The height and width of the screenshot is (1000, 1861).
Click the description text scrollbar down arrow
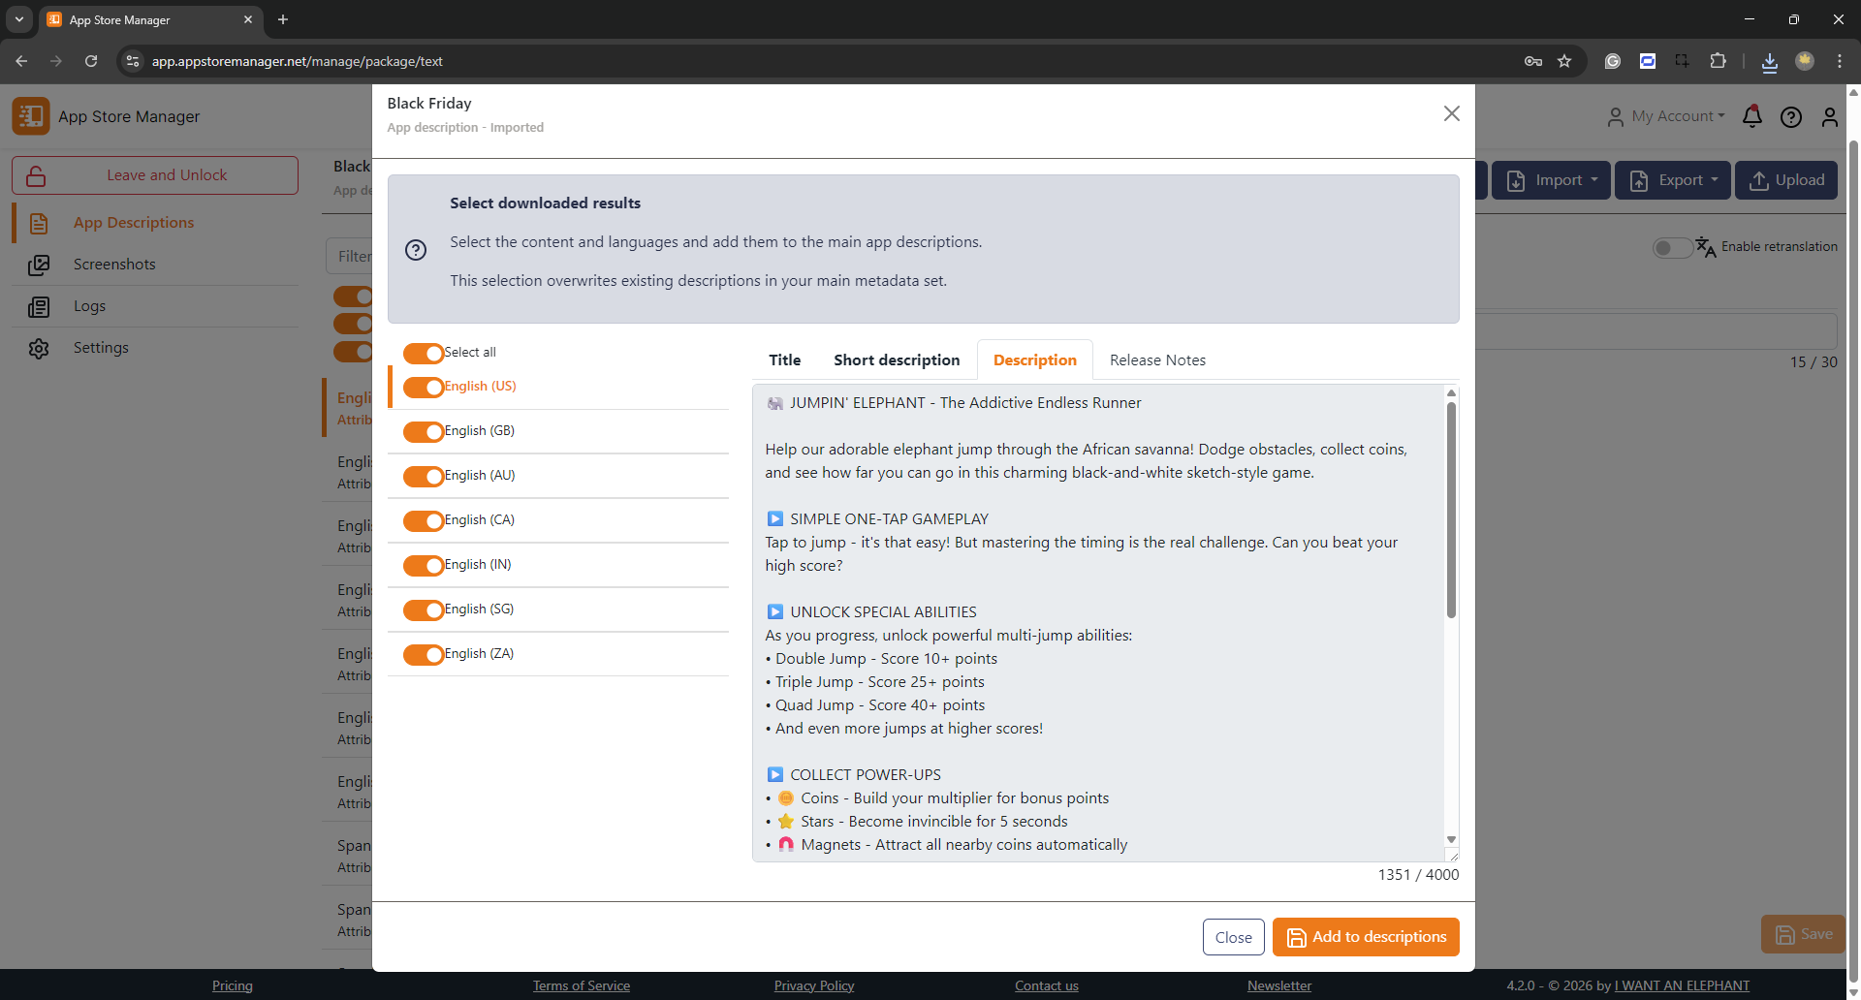(1451, 840)
